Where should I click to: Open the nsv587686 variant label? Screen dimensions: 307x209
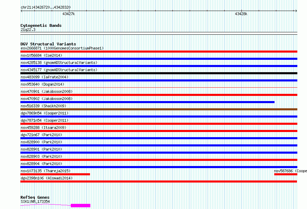(x=290, y=171)
